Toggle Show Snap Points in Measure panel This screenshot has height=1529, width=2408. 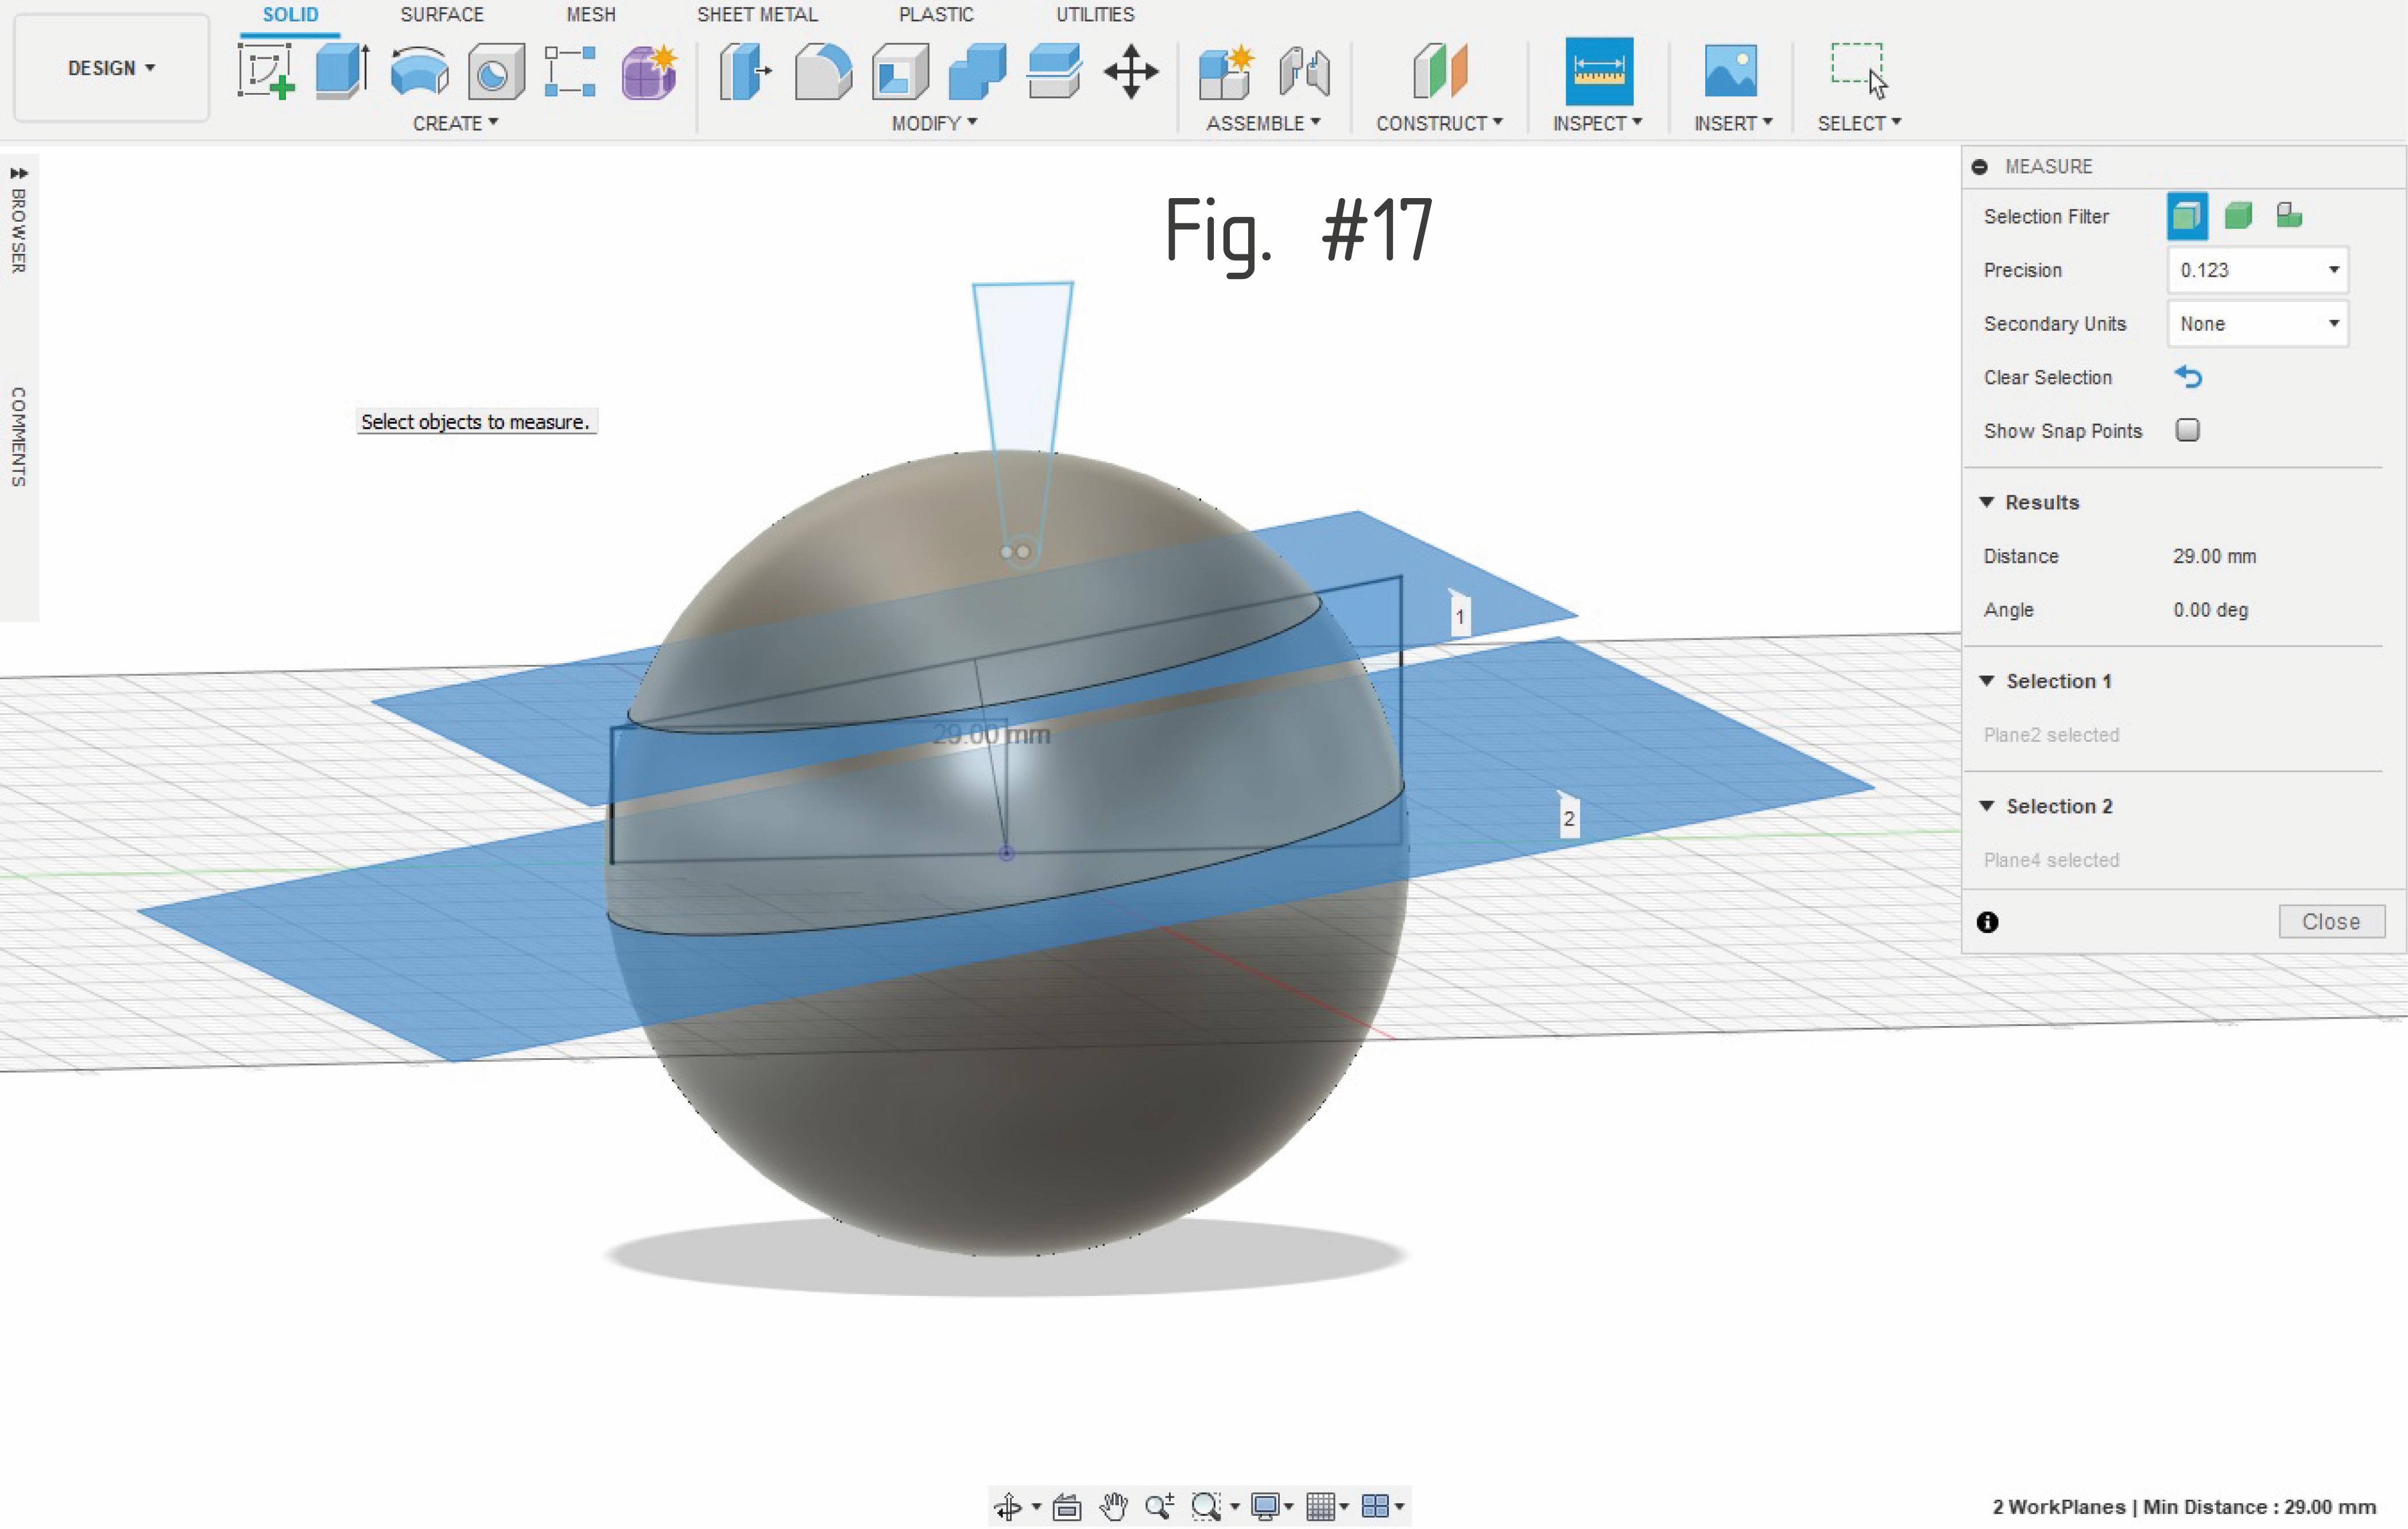coord(2189,430)
